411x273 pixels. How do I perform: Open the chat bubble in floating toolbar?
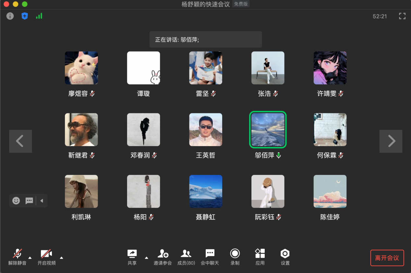(x=29, y=201)
